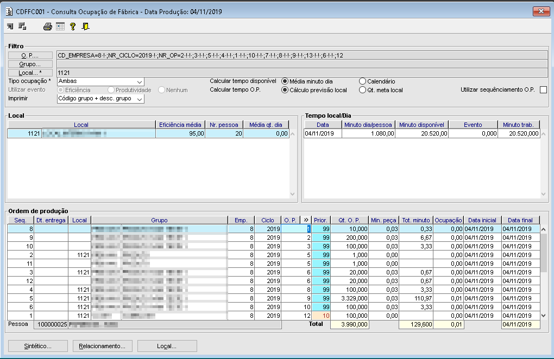Click the Minuto disponível column header

click(421, 125)
